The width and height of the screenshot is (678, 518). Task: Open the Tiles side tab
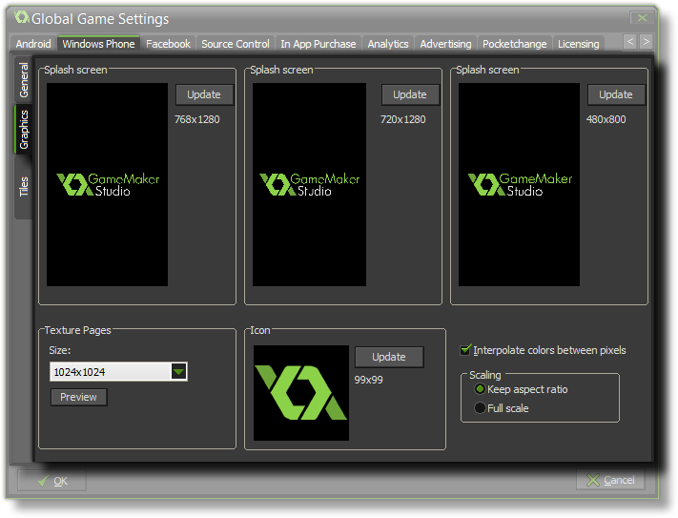click(x=25, y=187)
